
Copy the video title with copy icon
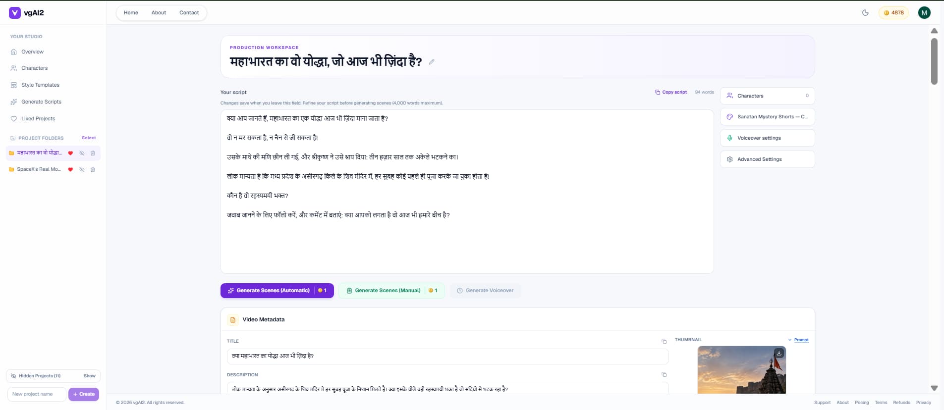[664, 341]
